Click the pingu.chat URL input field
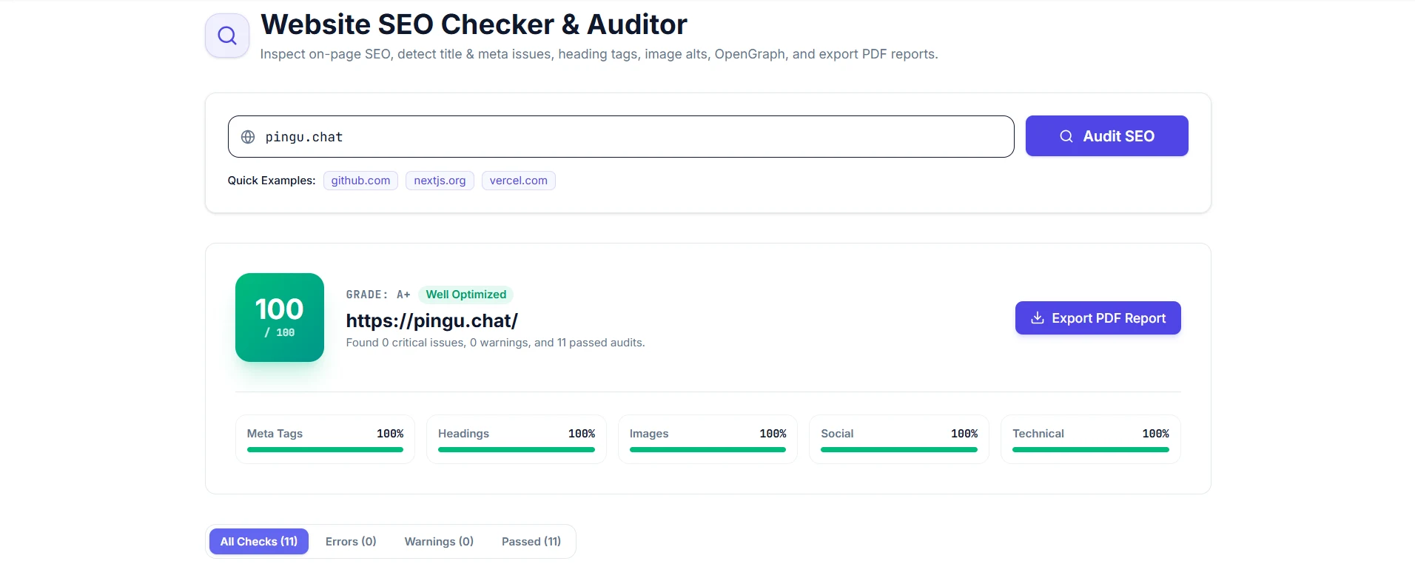Viewport: 1415px width, 581px height. [621, 136]
